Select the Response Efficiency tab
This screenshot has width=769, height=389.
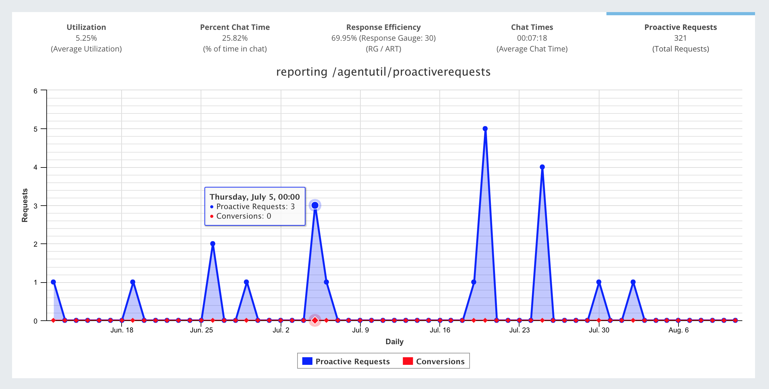383,38
